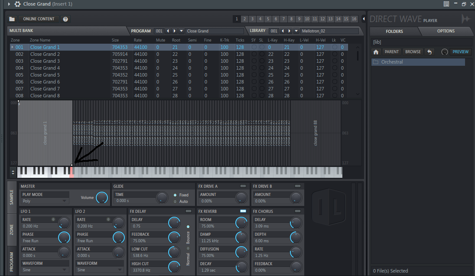The image size is (475, 276).
Task: Click the DirectWave waveform logo icon
Action: (x=465, y=19)
